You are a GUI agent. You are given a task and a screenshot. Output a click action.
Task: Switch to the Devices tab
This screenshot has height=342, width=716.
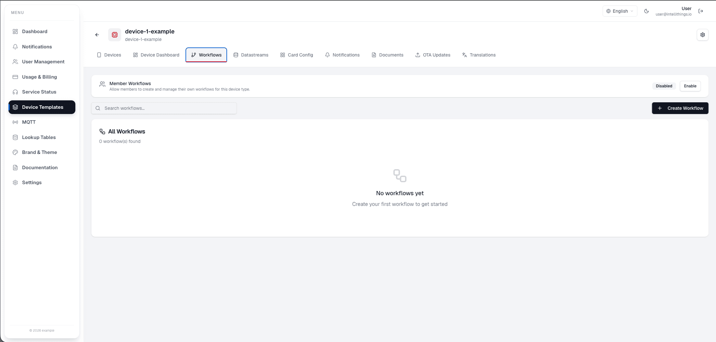point(109,55)
